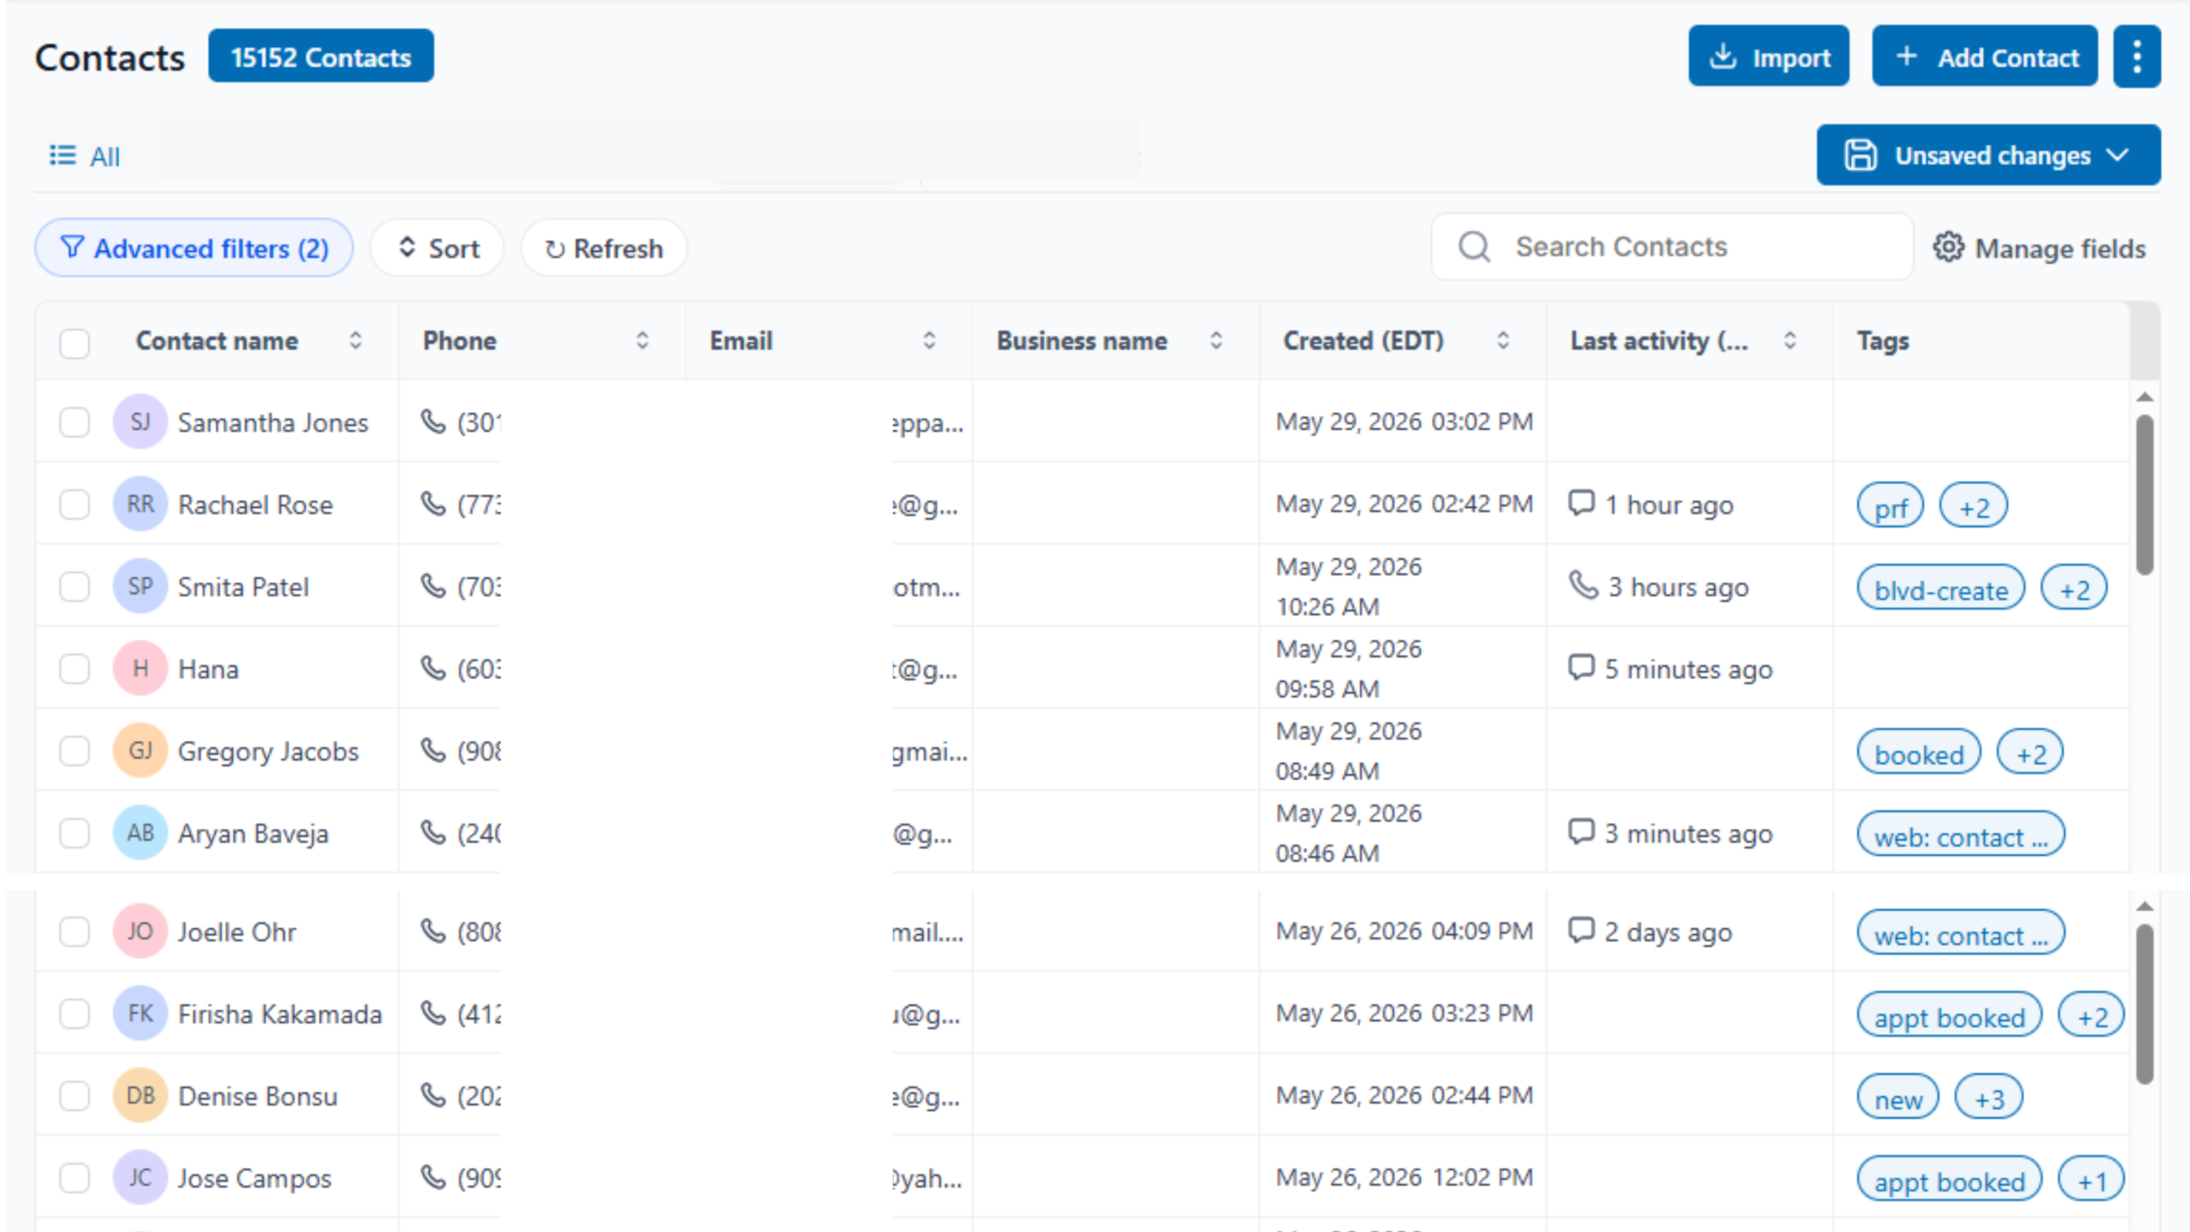Click the booked tag on Gregory Jacobs

click(1919, 753)
